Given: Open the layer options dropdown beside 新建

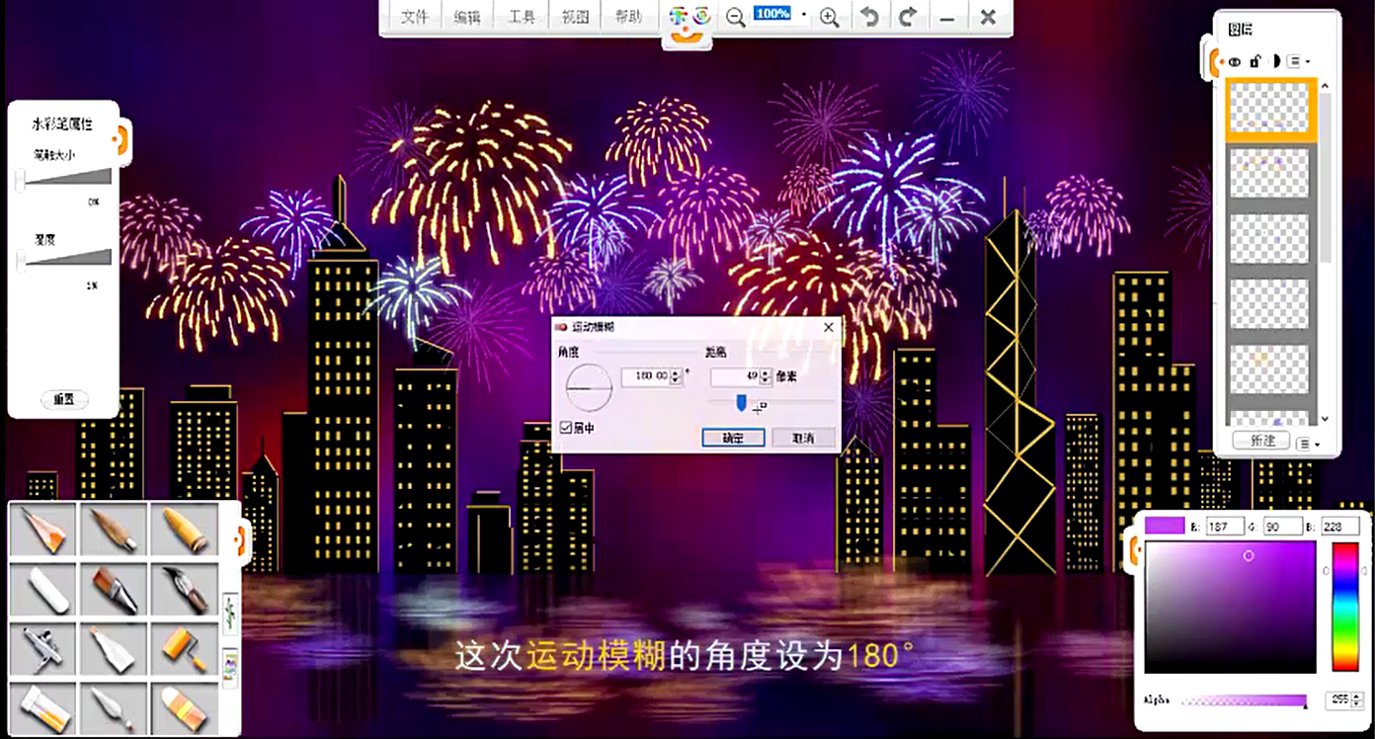Looking at the screenshot, I should point(1309,444).
